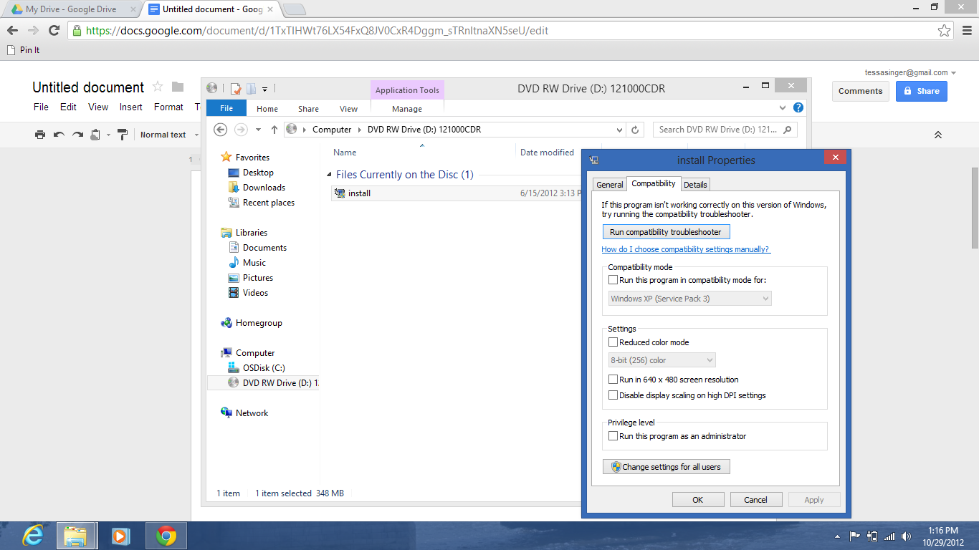Viewport: 979px width, 550px height.
Task: Open the Explorer address bar dropdown arrow
Action: 619,130
